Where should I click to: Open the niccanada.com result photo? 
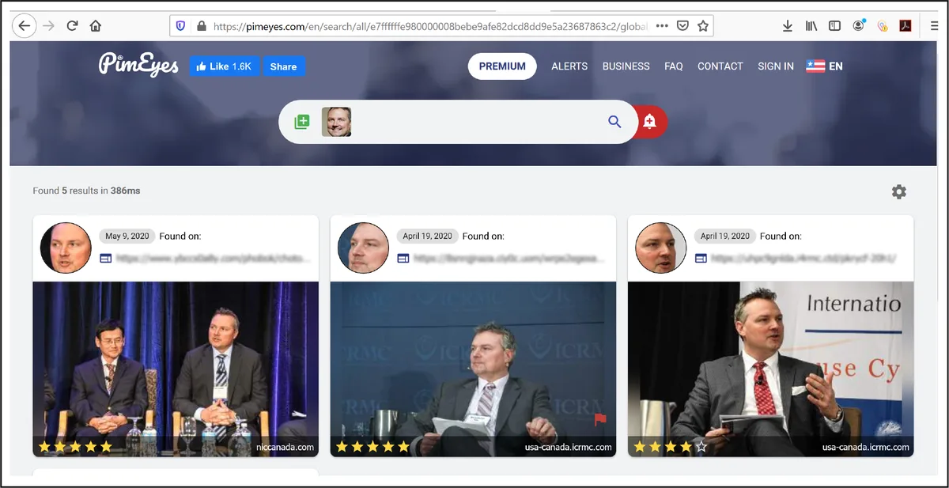[176, 369]
